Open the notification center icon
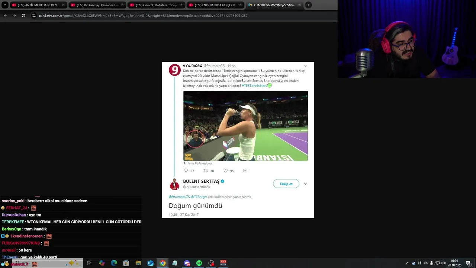 click(x=468, y=263)
